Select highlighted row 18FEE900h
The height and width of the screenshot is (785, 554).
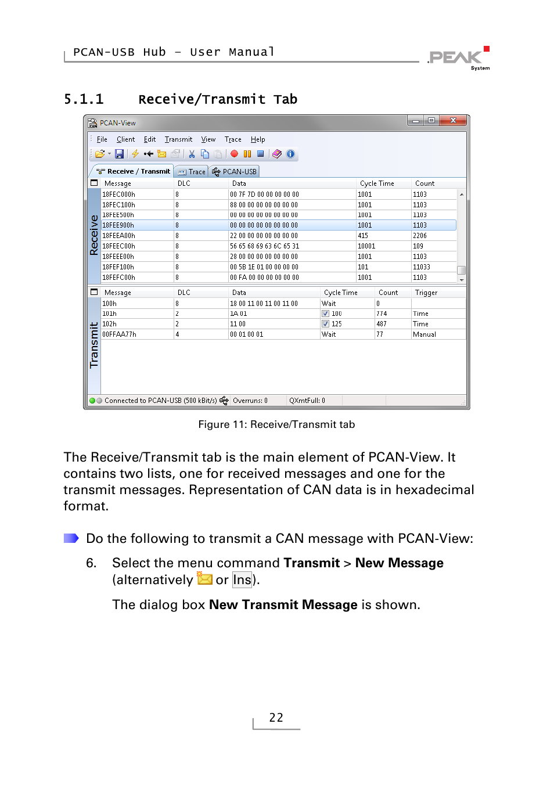coord(279,225)
